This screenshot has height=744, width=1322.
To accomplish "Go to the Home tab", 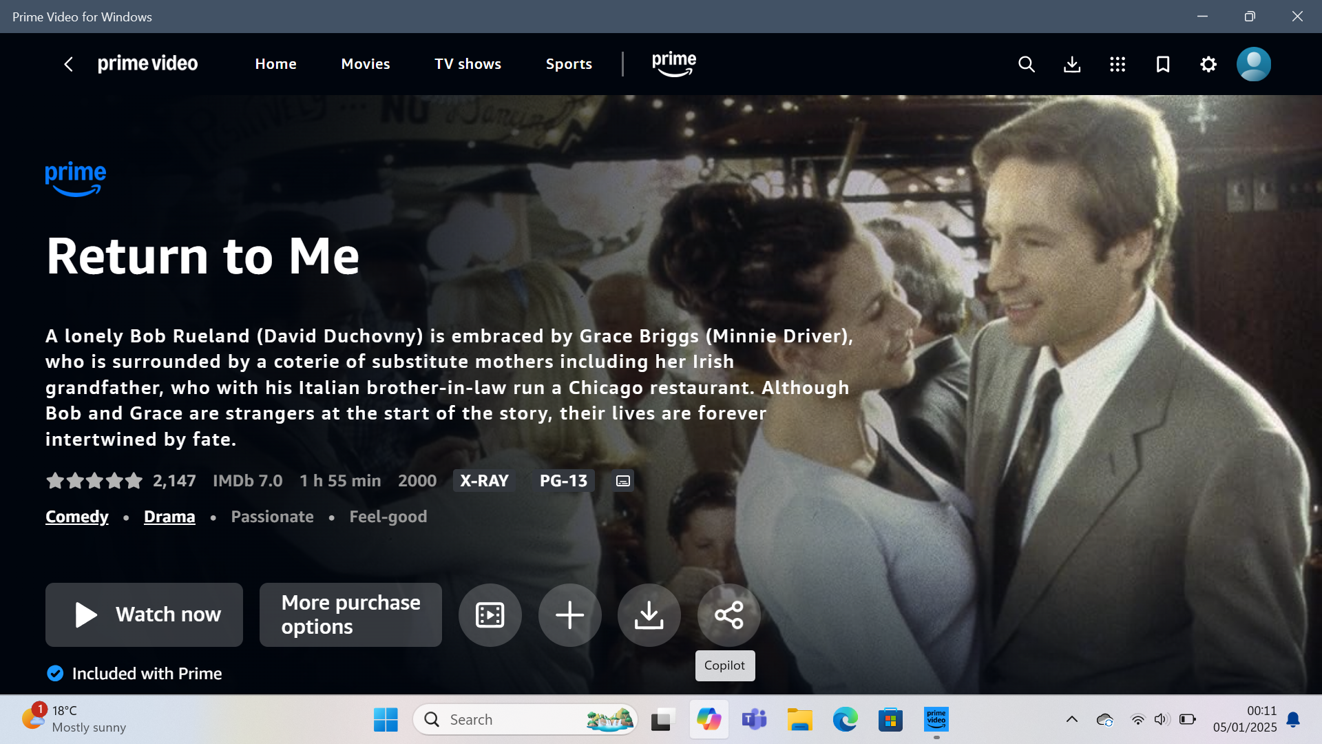I will click(x=275, y=64).
